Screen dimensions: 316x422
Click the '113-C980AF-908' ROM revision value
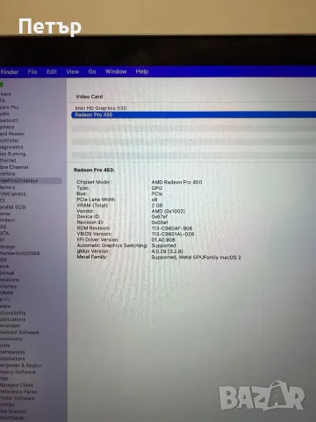pyautogui.click(x=172, y=229)
